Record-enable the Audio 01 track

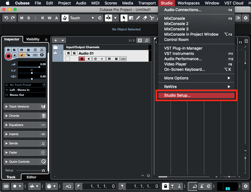[82, 59]
